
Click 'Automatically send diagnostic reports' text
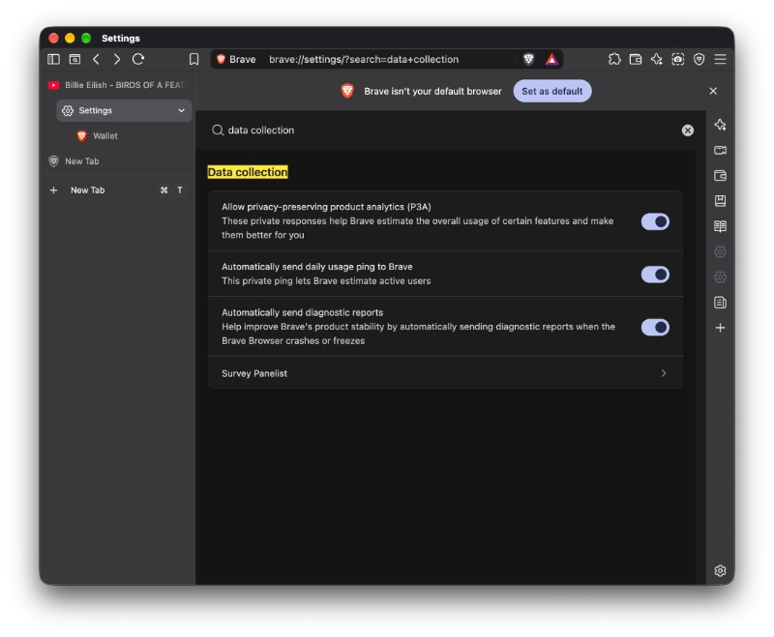(x=302, y=312)
